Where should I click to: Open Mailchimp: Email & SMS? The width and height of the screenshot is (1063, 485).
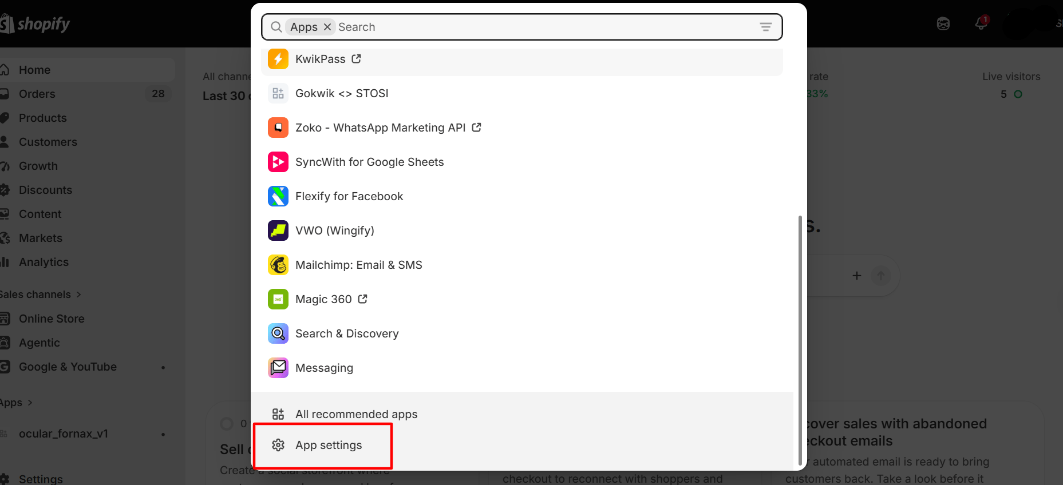click(x=522, y=265)
